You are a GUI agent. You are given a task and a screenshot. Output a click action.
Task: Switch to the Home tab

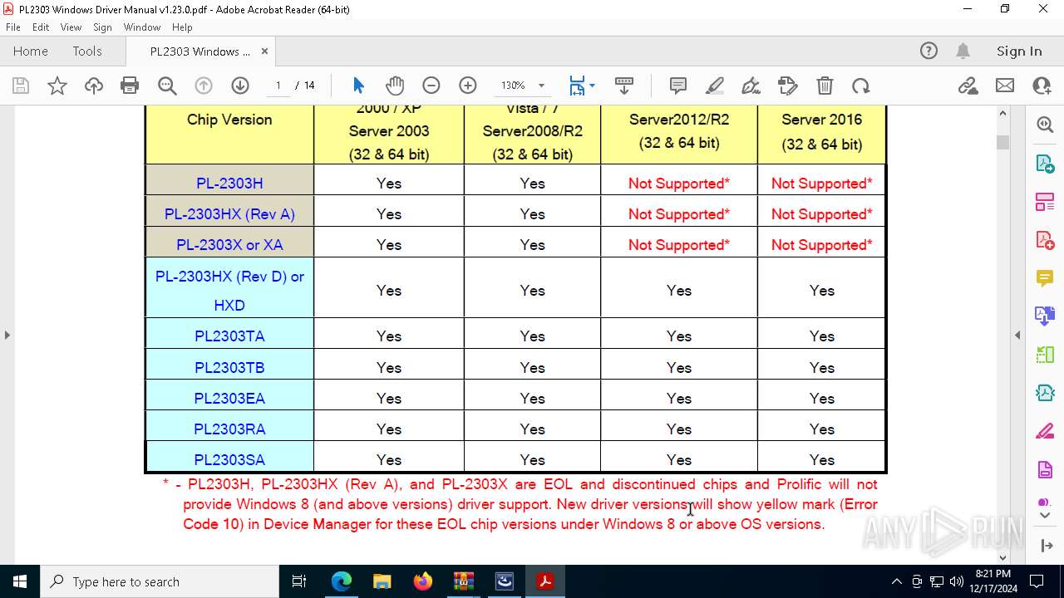click(x=31, y=51)
